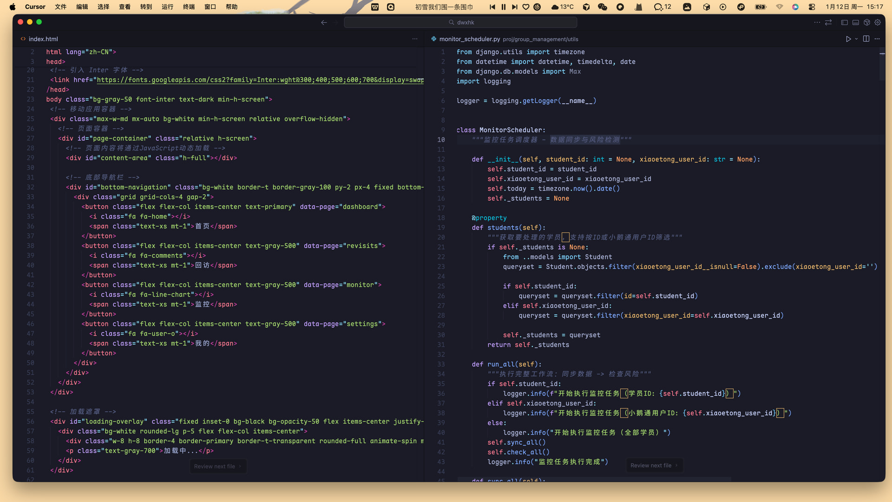Open the 终端 menu in the menu bar
The width and height of the screenshot is (892, 502).
pos(189,7)
